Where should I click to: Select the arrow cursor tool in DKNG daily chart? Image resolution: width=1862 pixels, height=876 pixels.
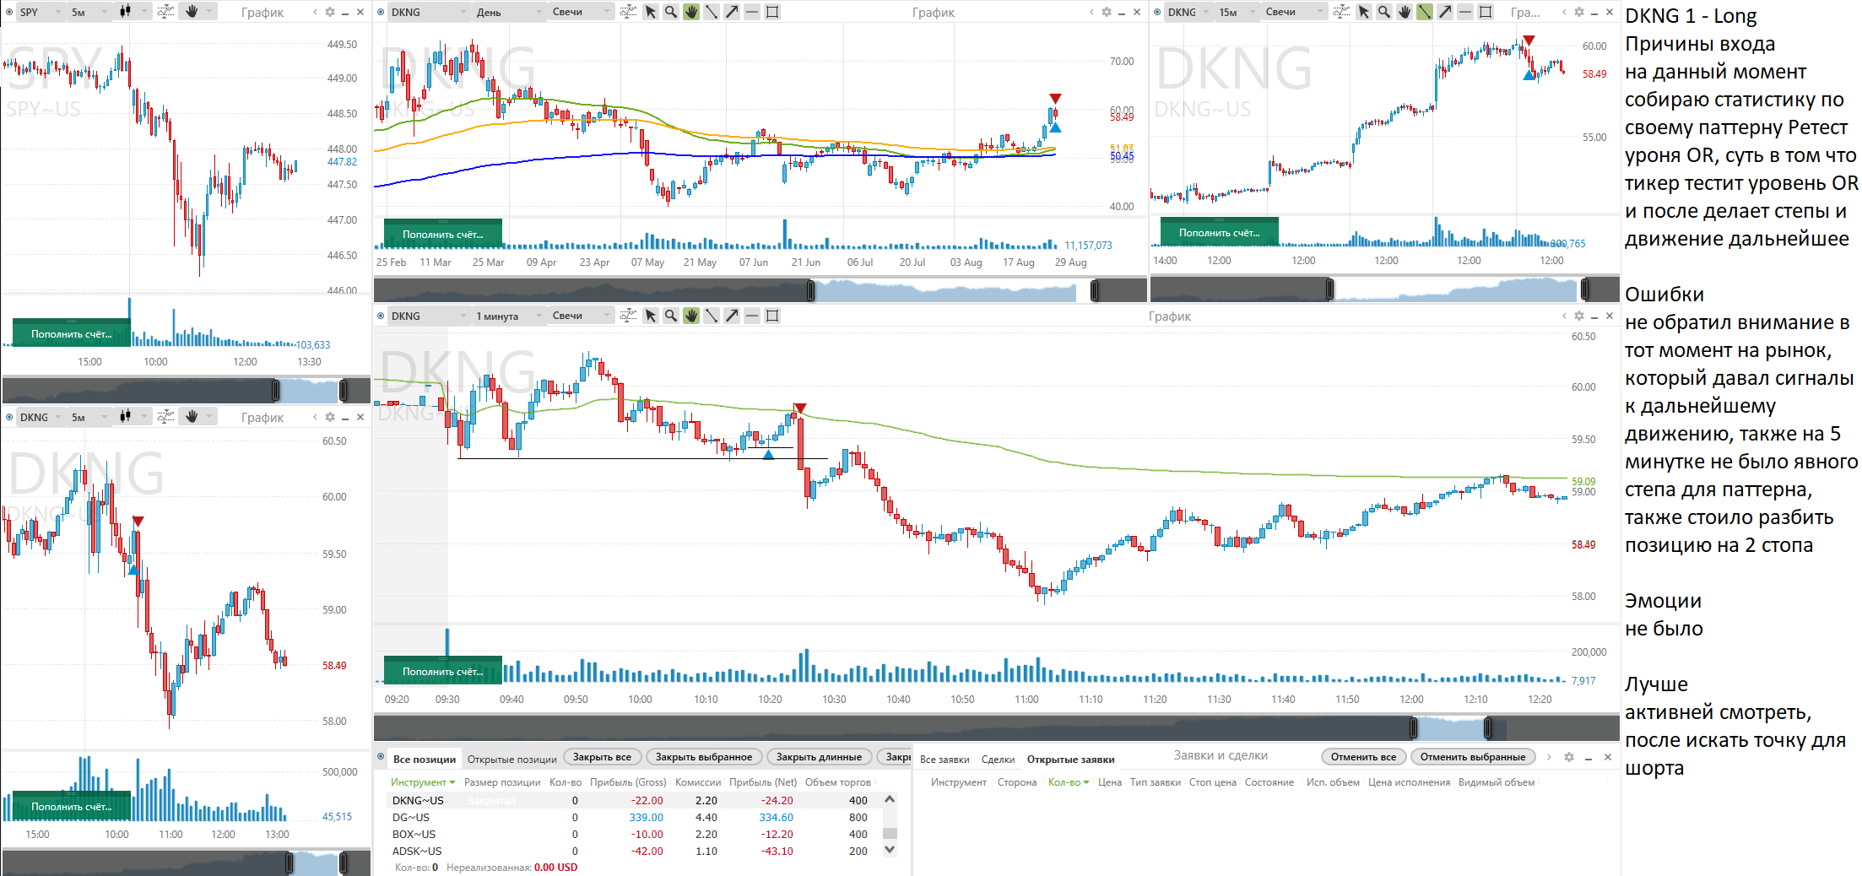click(x=651, y=12)
